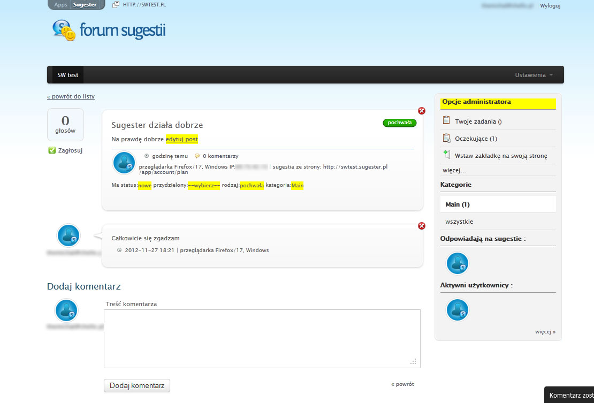594x403 pixels.
Task: Click the green Zagłosuj checkmark icon
Action: point(52,150)
